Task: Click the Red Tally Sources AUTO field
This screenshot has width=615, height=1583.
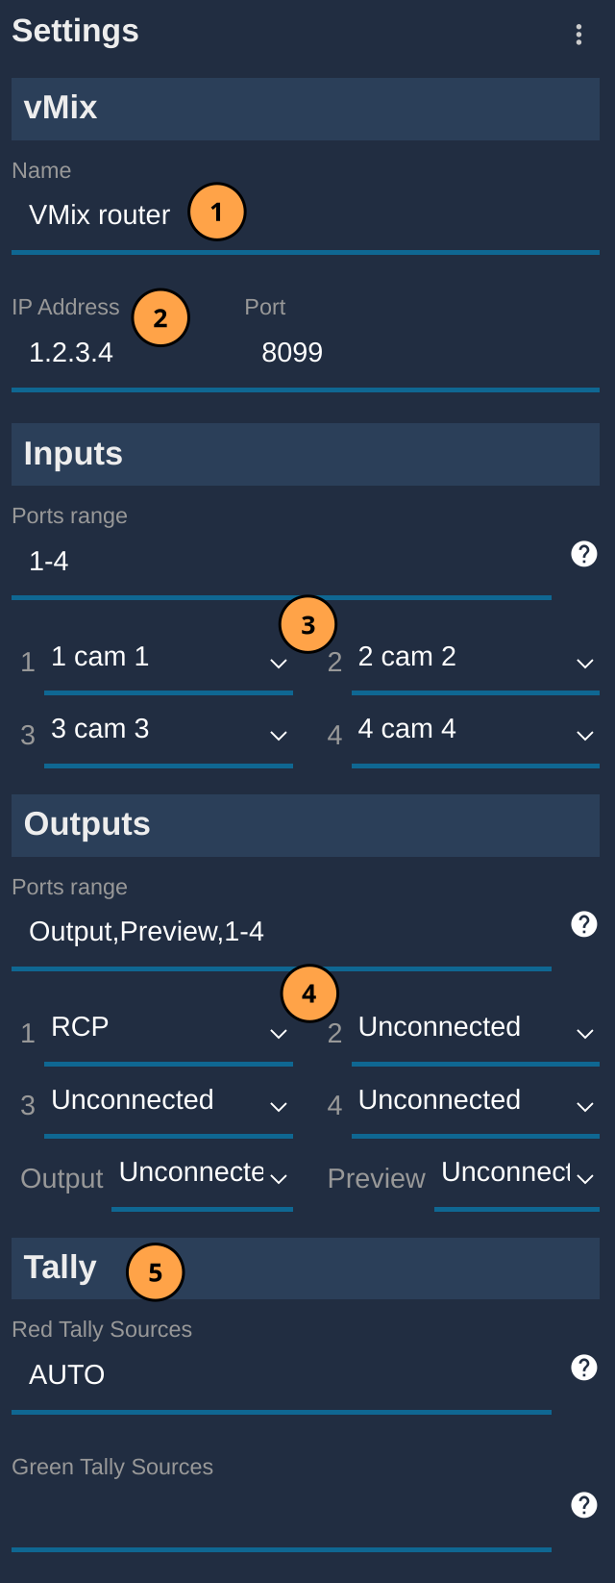Action: (282, 1375)
